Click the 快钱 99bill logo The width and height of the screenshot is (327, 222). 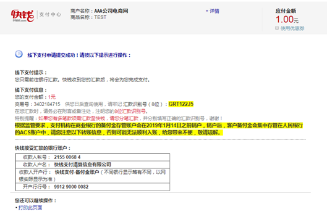coord(22,16)
